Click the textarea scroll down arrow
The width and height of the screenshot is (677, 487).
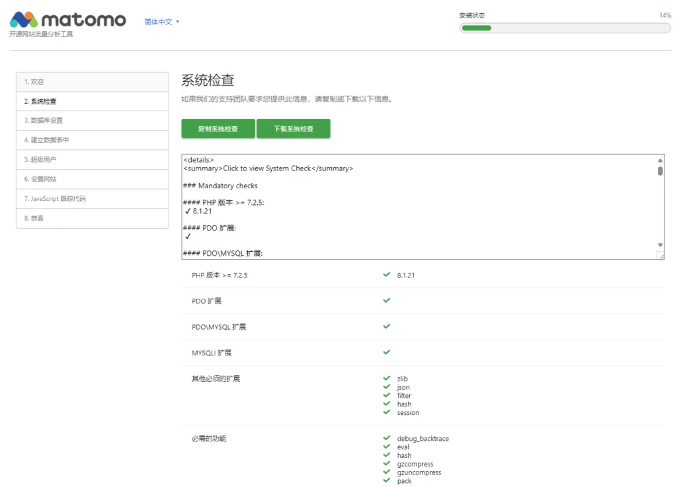pos(660,245)
